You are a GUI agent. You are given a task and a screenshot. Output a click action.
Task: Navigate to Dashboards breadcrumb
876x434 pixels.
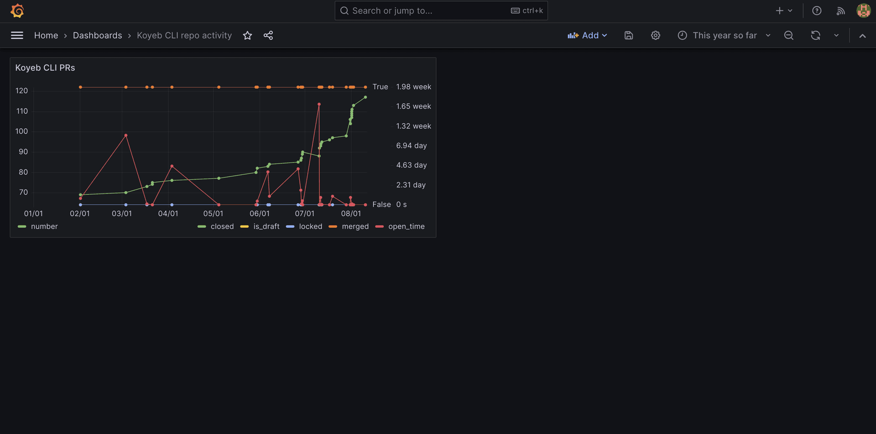[97, 35]
